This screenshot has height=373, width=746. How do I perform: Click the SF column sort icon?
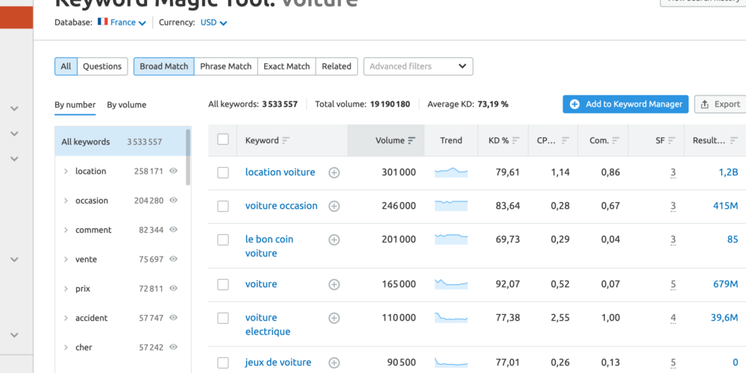(x=671, y=140)
